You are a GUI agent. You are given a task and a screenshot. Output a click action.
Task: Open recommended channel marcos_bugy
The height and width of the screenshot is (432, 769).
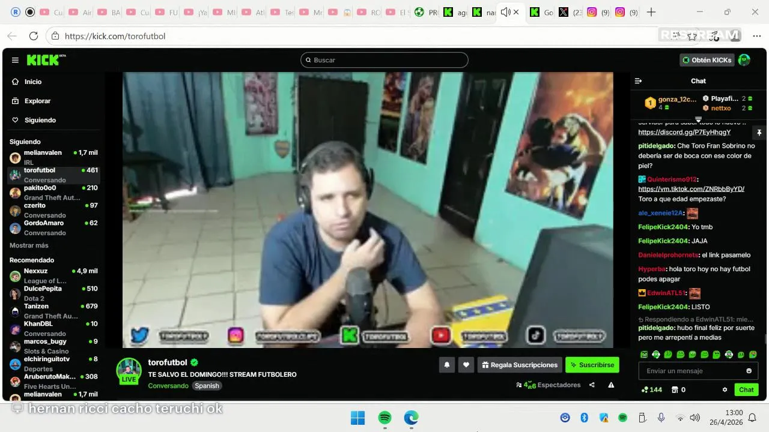tap(53, 346)
